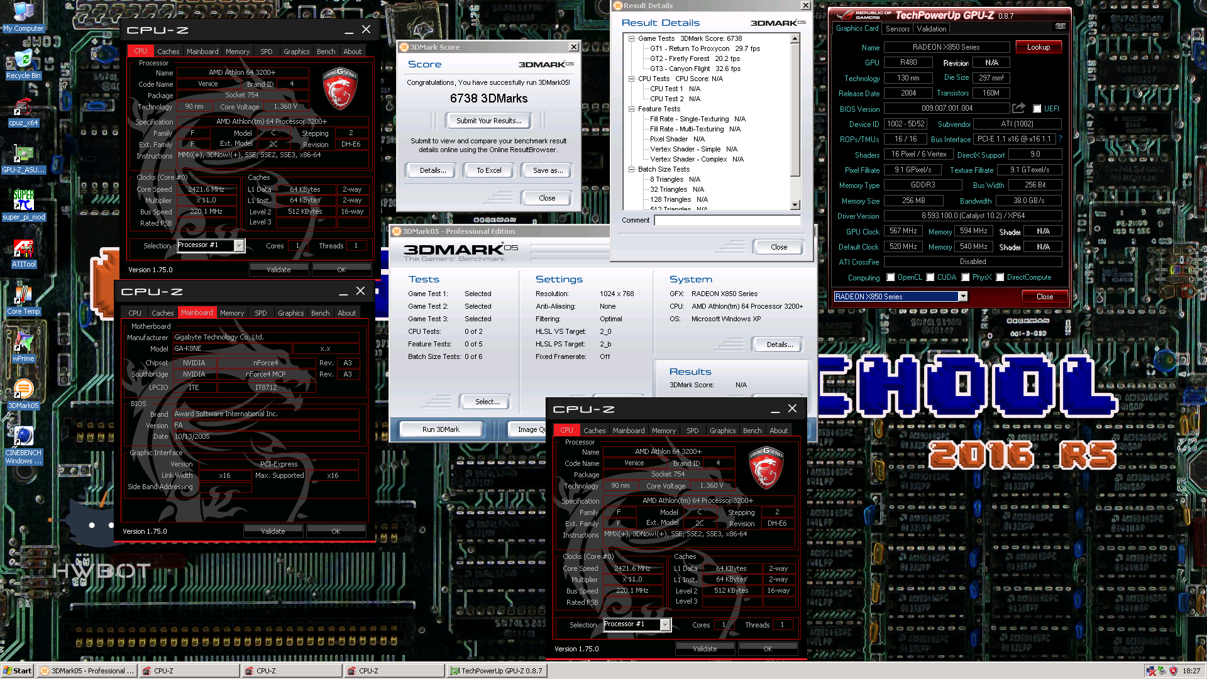Open the Bench tab in top-left CPU-Z
The height and width of the screenshot is (679, 1207).
[x=326, y=52]
